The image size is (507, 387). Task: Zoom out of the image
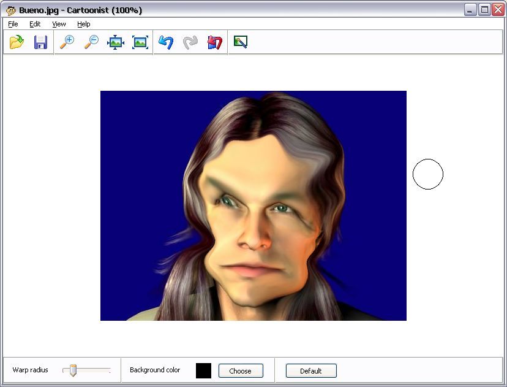pos(91,42)
